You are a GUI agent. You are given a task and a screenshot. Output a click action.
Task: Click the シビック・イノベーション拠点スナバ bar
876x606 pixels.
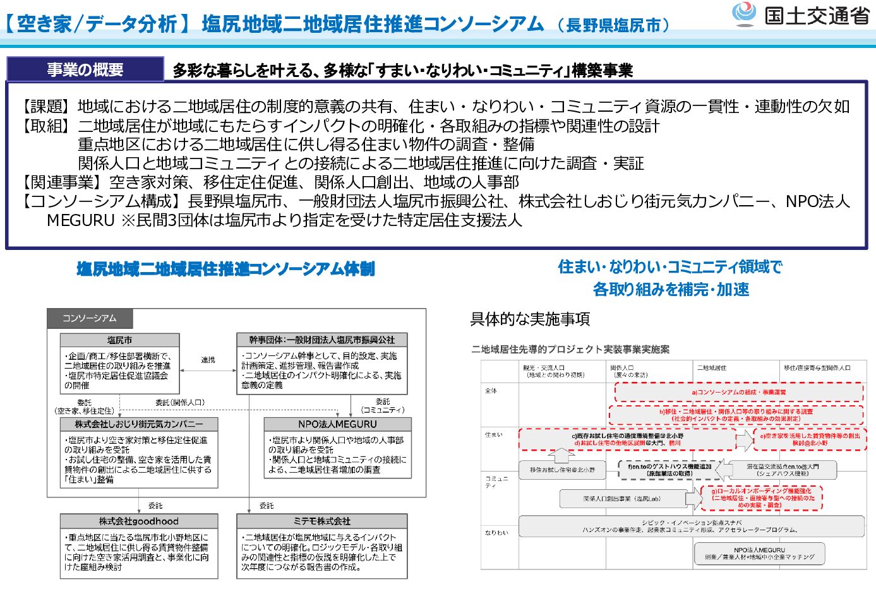pyautogui.click(x=691, y=526)
